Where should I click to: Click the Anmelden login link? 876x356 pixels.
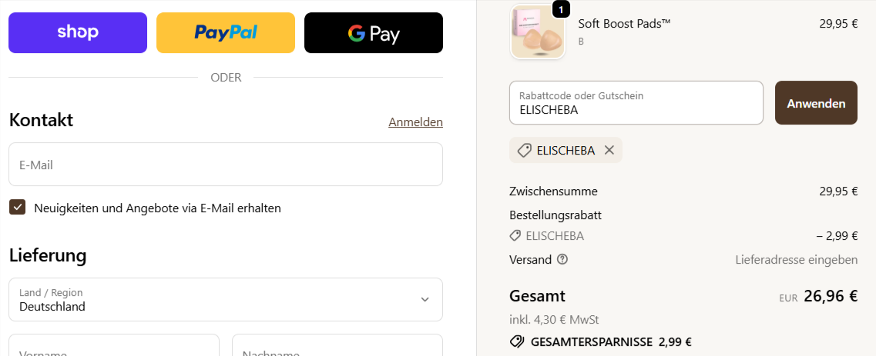[415, 122]
